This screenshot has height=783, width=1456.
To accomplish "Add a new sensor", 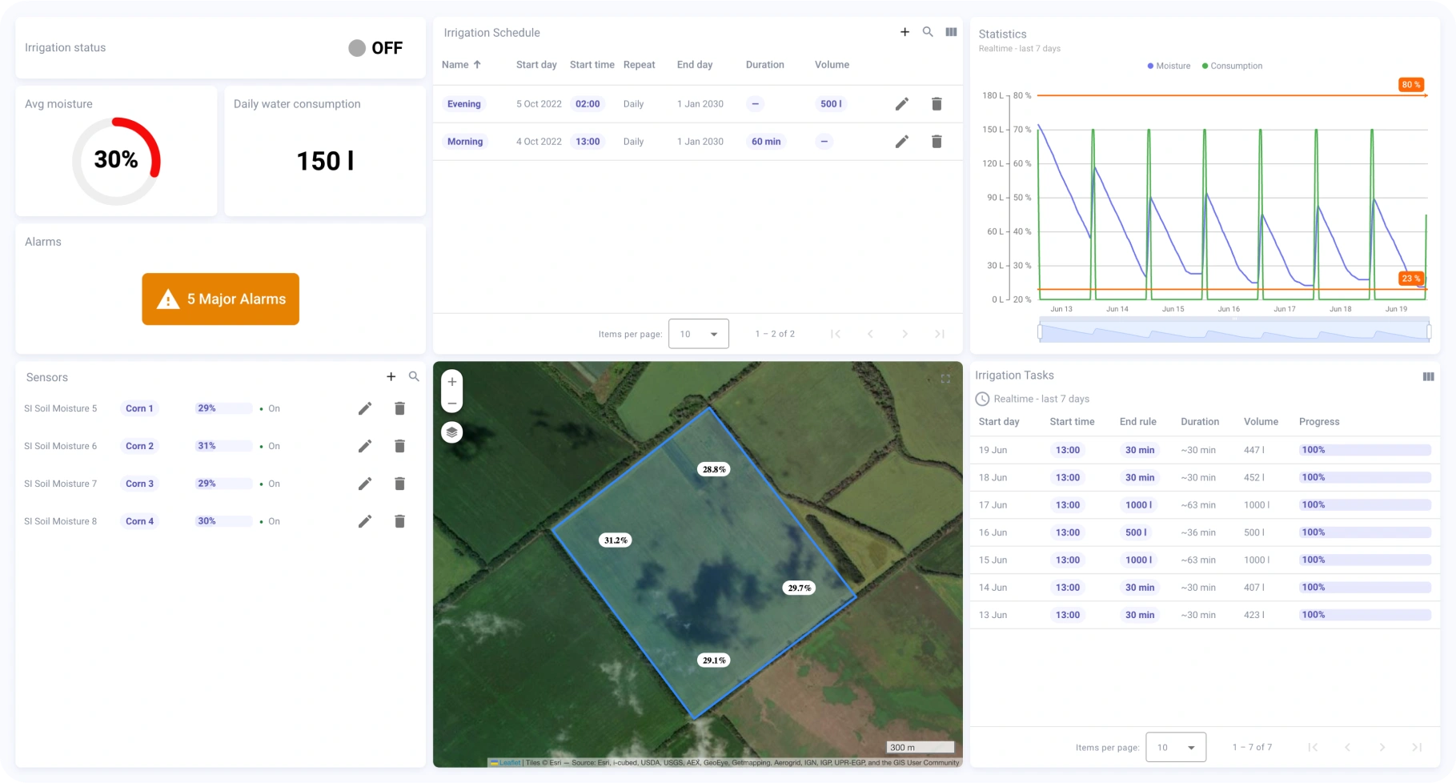I will [391, 376].
